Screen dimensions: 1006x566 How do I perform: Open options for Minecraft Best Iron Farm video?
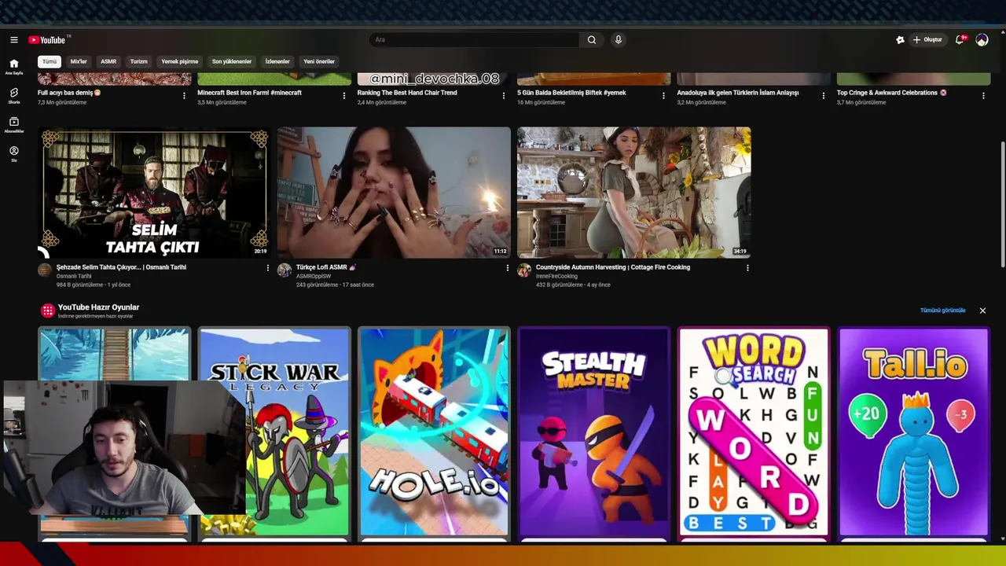pyautogui.click(x=343, y=96)
